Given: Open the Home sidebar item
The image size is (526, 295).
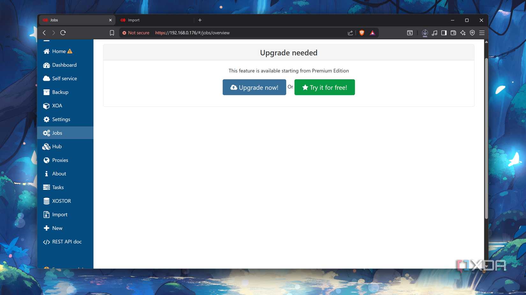Looking at the screenshot, I should (65, 51).
